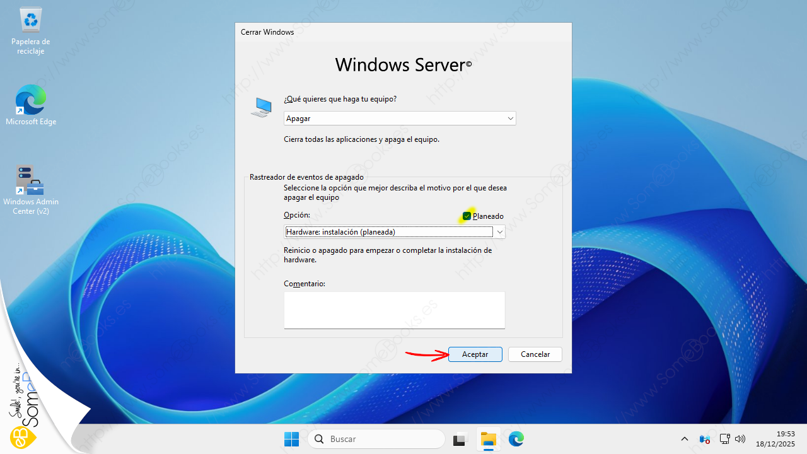Select the Microsoft Edge desktop shortcut
The height and width of the screenshot is (454, 807).
tap(31, 105)
